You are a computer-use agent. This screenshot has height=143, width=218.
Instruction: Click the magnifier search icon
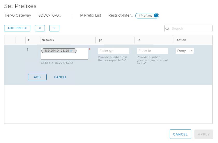point(167,29)
